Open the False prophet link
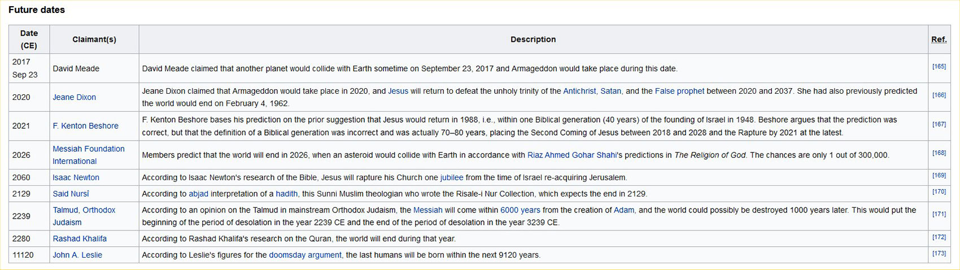The image size is (960, 270). pos(679,91)
